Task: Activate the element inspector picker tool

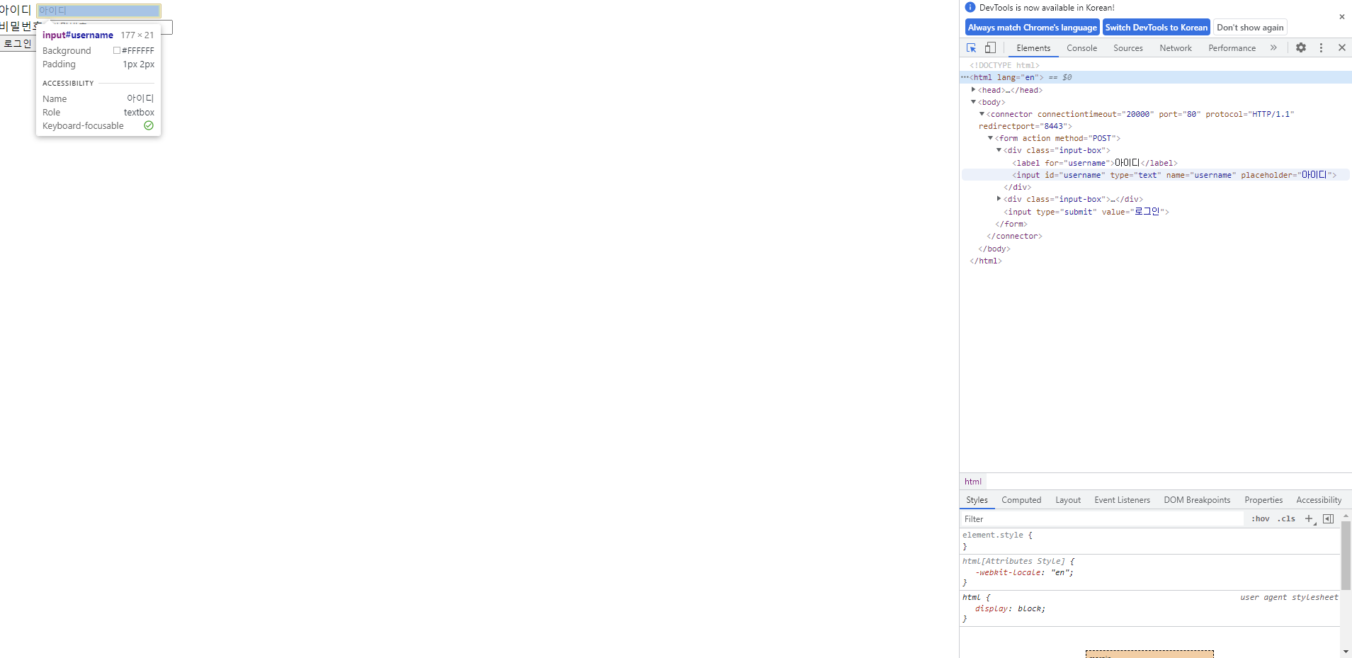Action: pos(972,47)
